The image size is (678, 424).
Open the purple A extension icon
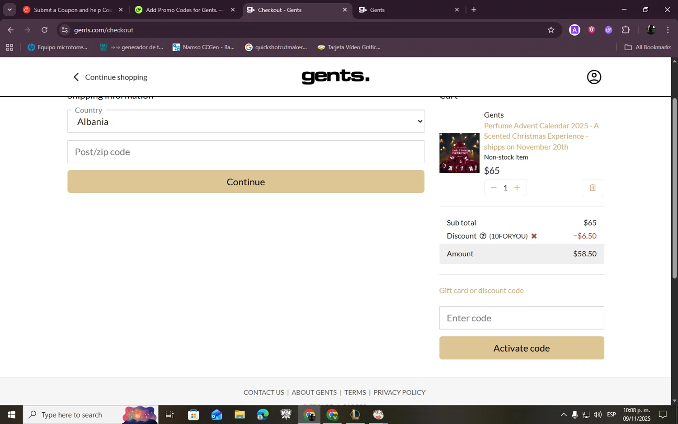click(x=574, y=30)
